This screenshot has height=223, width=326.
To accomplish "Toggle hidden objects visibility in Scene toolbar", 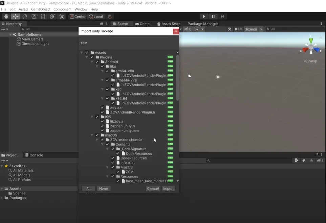I will [188, 29].
